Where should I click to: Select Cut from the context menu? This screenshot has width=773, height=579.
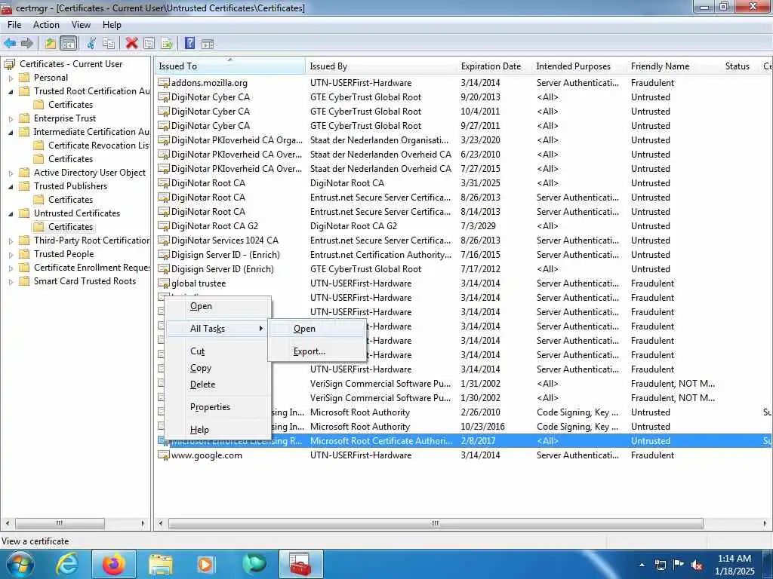[x=218, y=351]
